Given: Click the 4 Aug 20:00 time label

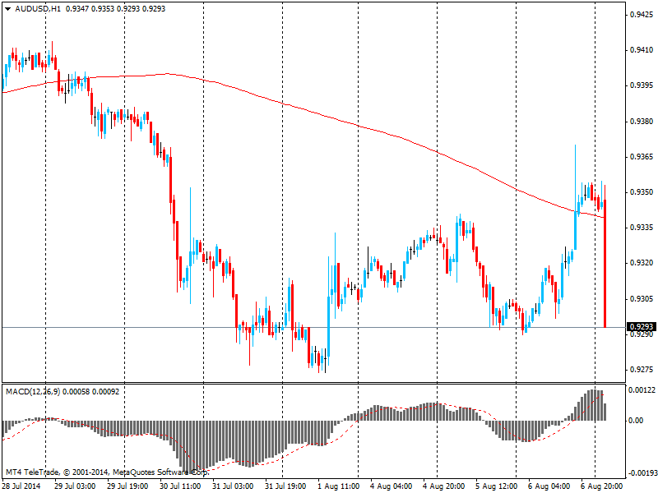Looking at the screenshot, I should coord(444,486).
